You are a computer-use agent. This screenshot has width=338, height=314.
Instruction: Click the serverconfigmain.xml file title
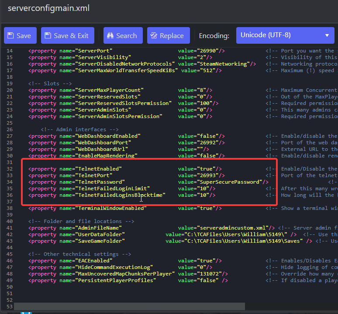point(49,8)
